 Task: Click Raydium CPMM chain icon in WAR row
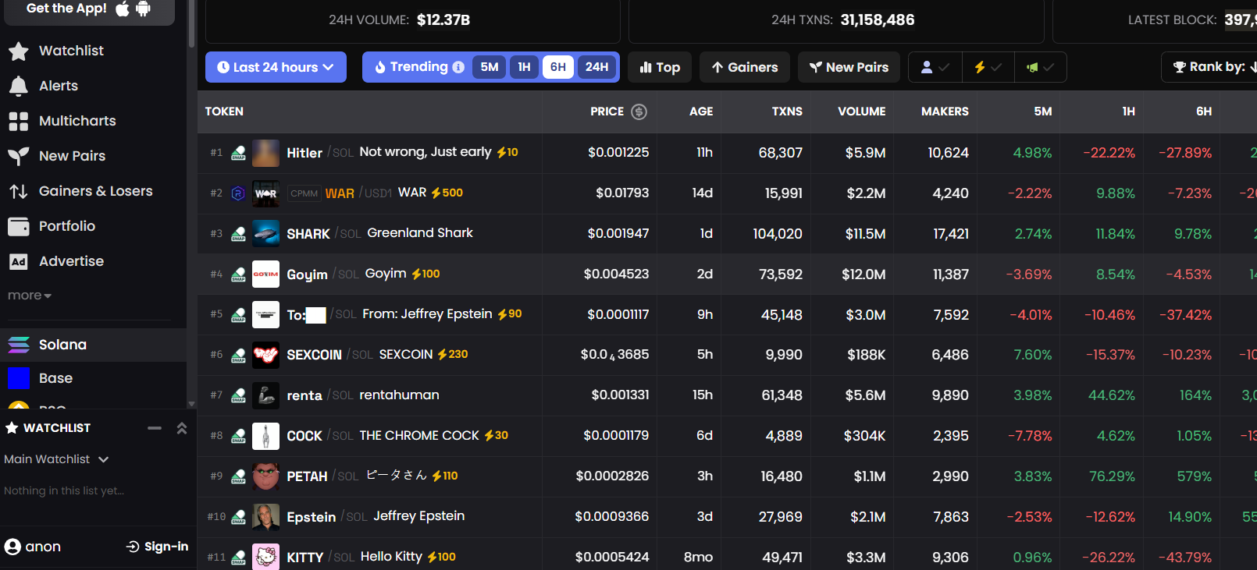[x=238, y=193]
